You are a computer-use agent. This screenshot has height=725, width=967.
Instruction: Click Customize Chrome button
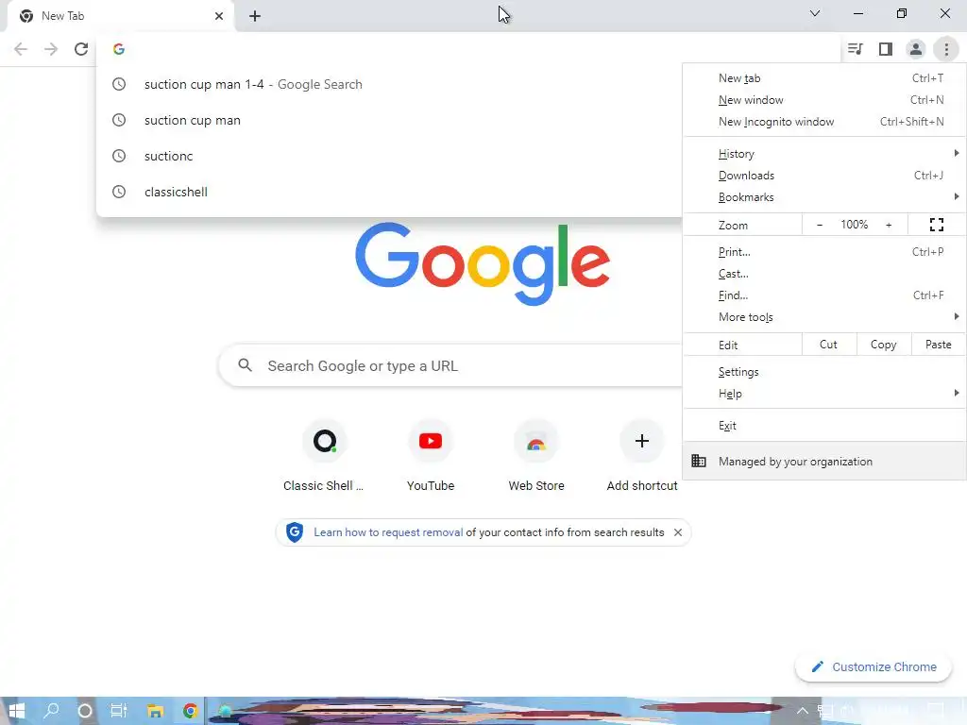[874, 666]
